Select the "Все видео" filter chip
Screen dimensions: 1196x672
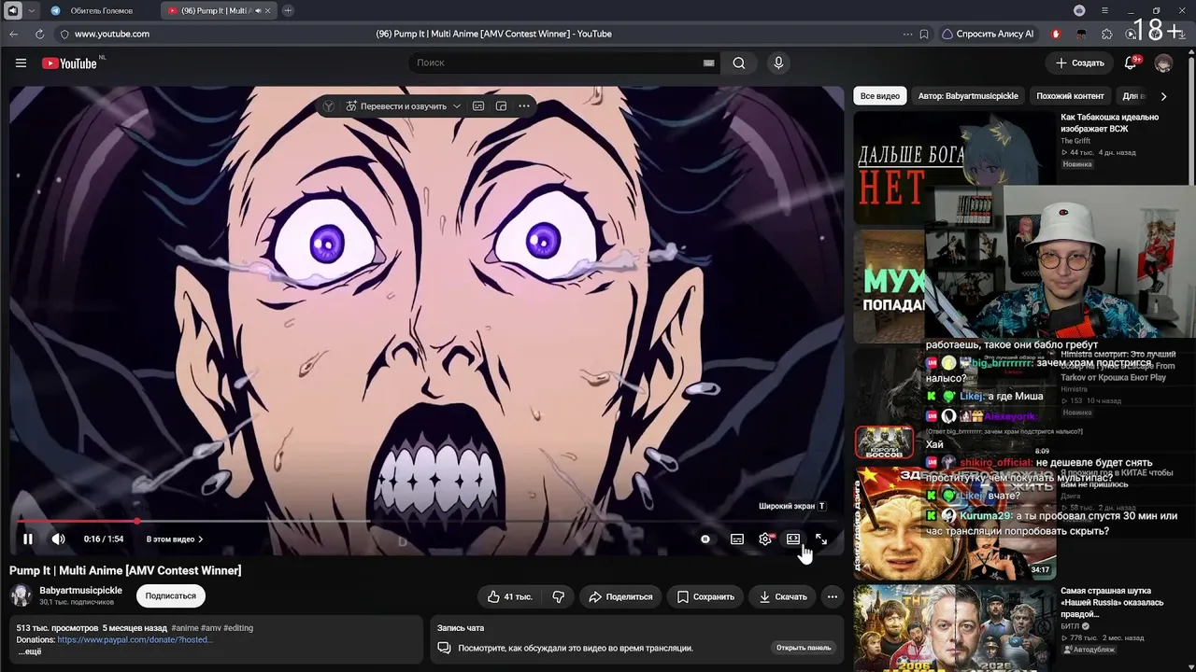[880, 96]
